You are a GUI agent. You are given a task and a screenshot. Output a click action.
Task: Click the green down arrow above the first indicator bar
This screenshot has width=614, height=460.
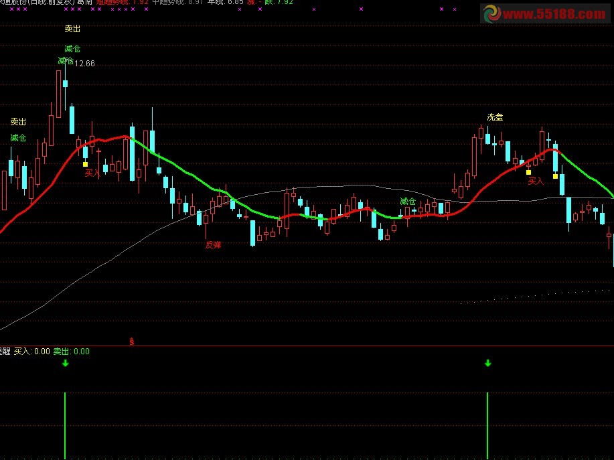[x=66, y=364]
